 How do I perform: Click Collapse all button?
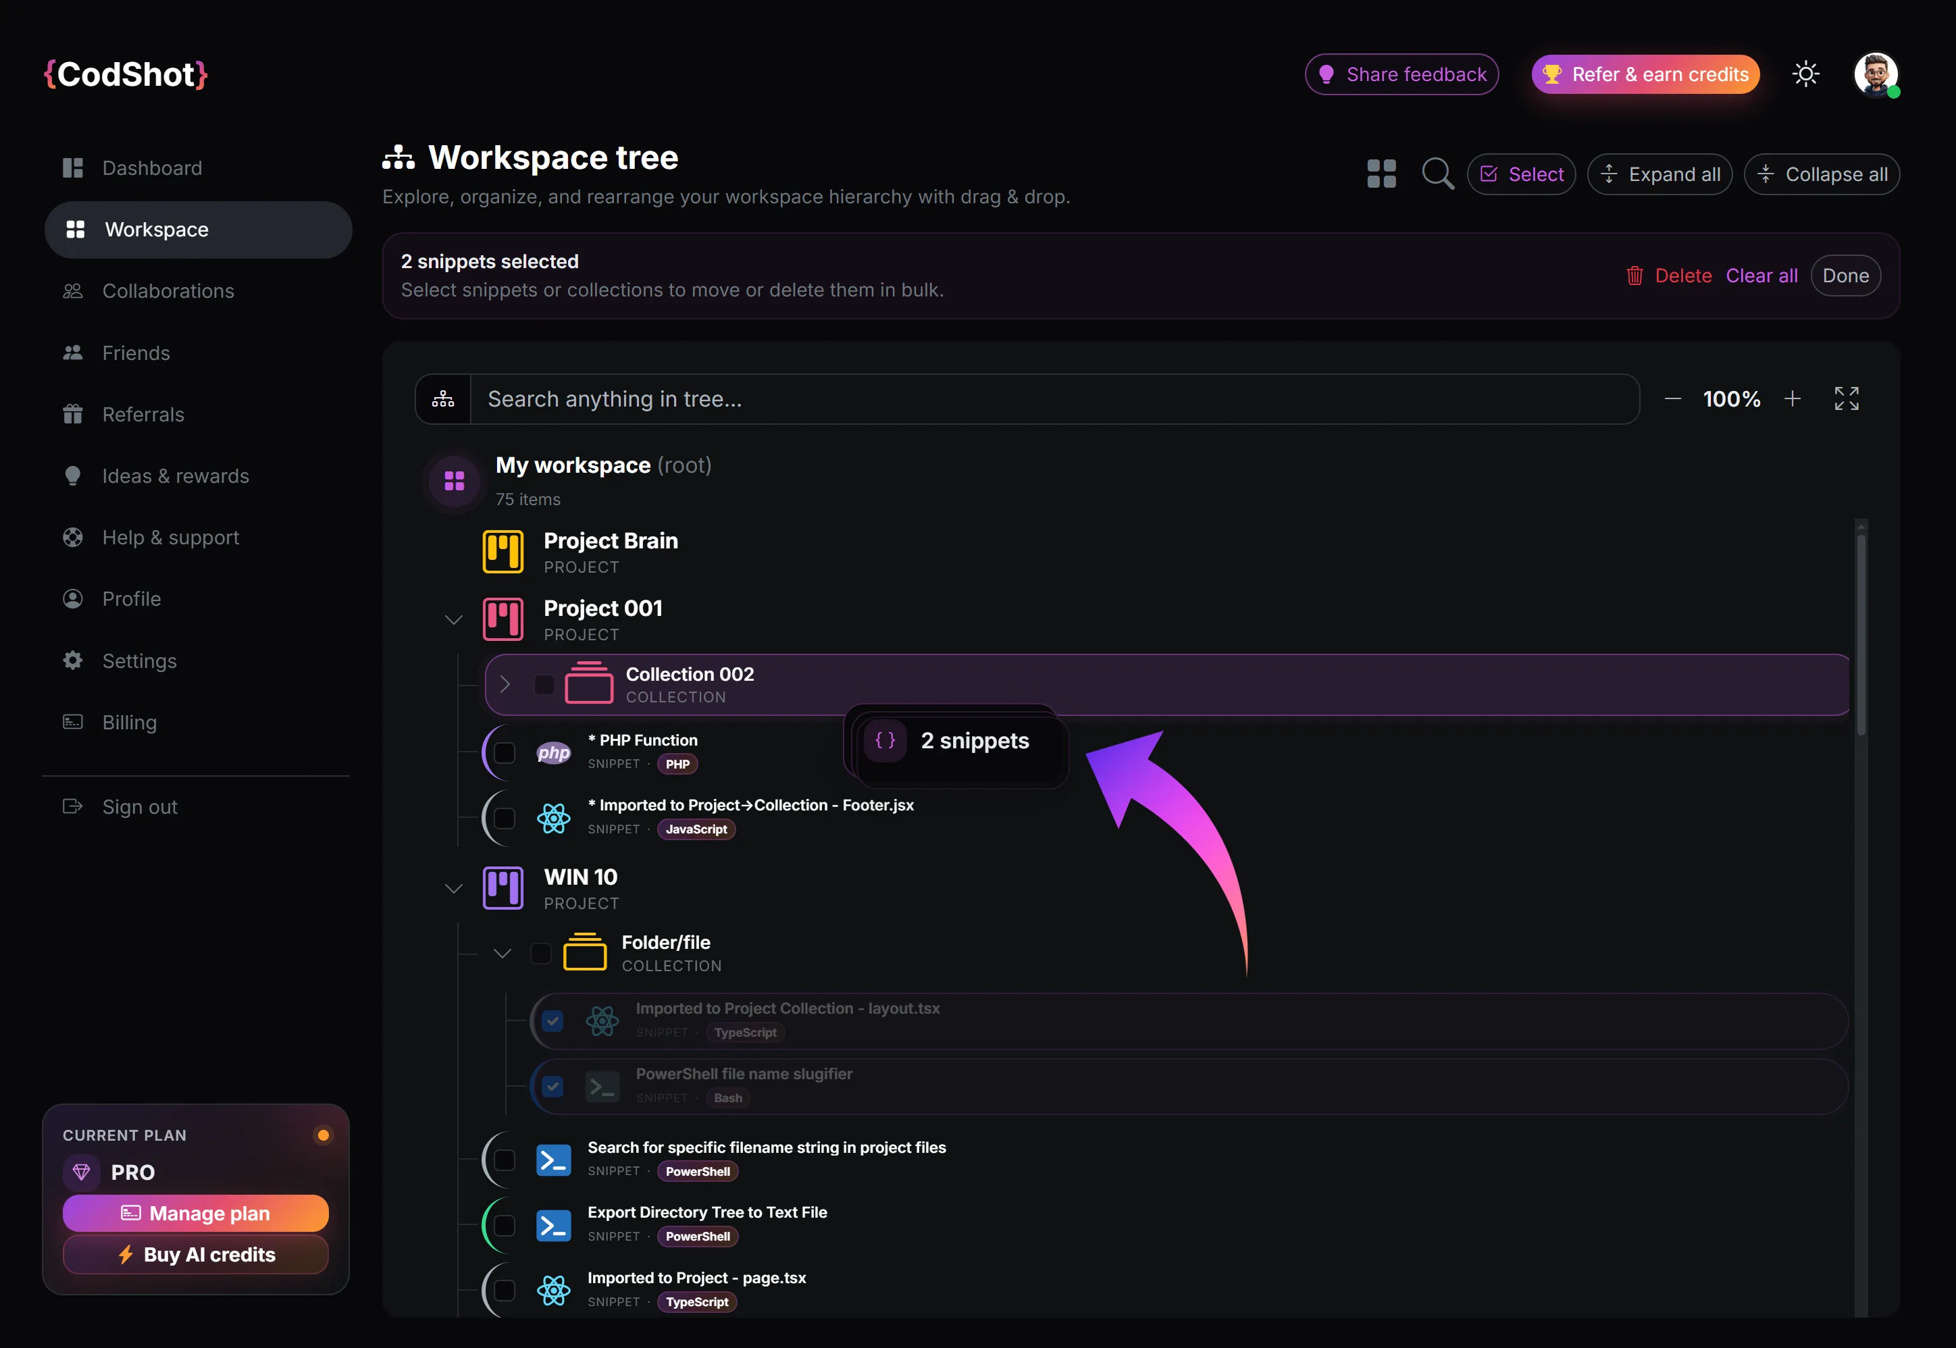click(1822, 174)
